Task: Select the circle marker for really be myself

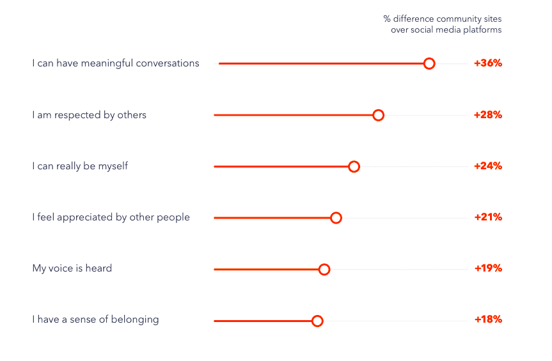Action: 354,166
